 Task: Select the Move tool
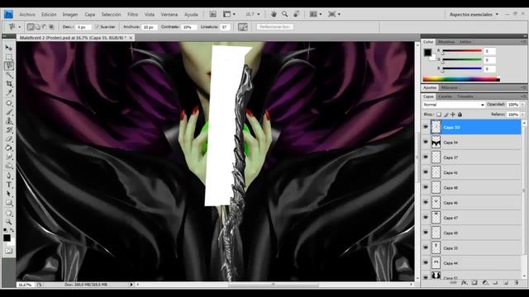(x=9, y=48)
